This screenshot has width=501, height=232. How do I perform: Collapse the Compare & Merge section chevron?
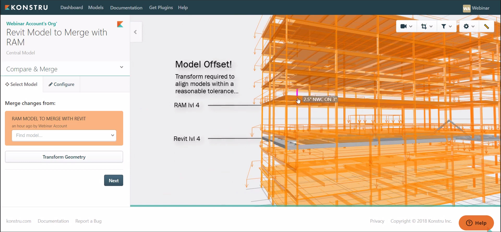(x=122, y=67)
